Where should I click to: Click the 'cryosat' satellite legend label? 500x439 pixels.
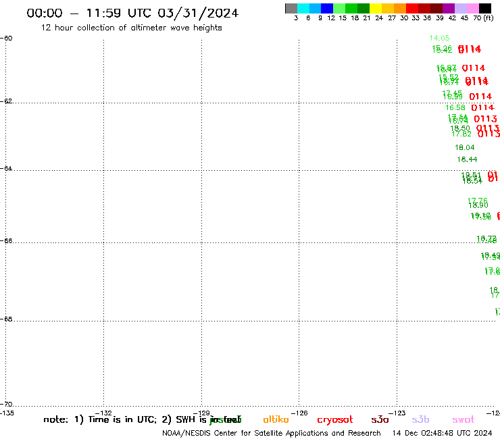(x=335, y=420)
